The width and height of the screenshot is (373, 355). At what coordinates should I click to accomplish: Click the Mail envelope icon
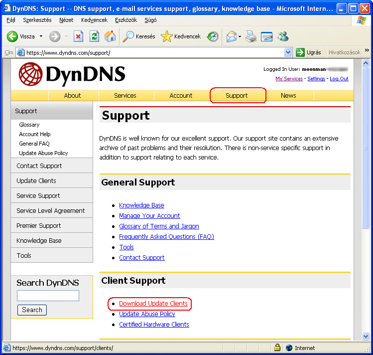coord(231,36)
